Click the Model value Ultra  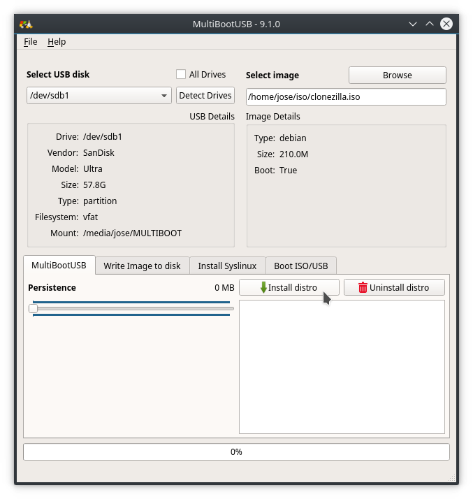coord(93,168)
